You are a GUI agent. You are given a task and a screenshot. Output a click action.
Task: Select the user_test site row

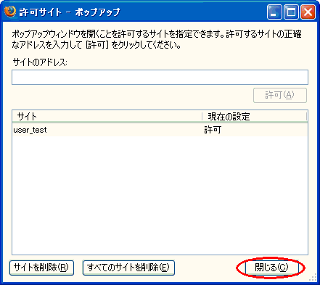pyautogui.click(x=160, y=130)
